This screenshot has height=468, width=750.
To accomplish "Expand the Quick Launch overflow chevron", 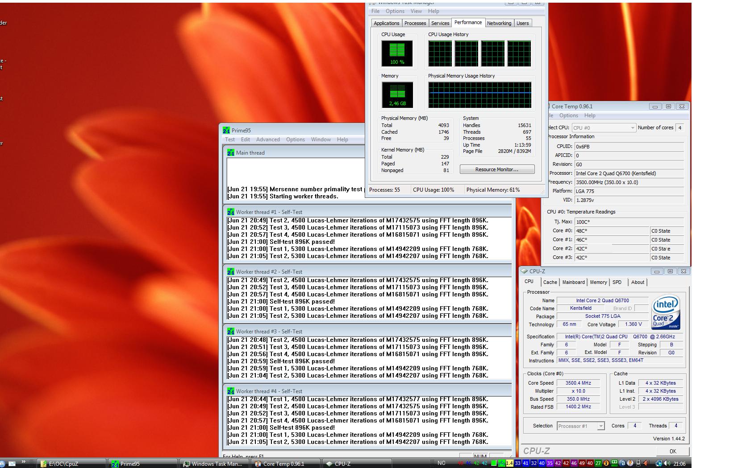I will (x=23, y=462).
